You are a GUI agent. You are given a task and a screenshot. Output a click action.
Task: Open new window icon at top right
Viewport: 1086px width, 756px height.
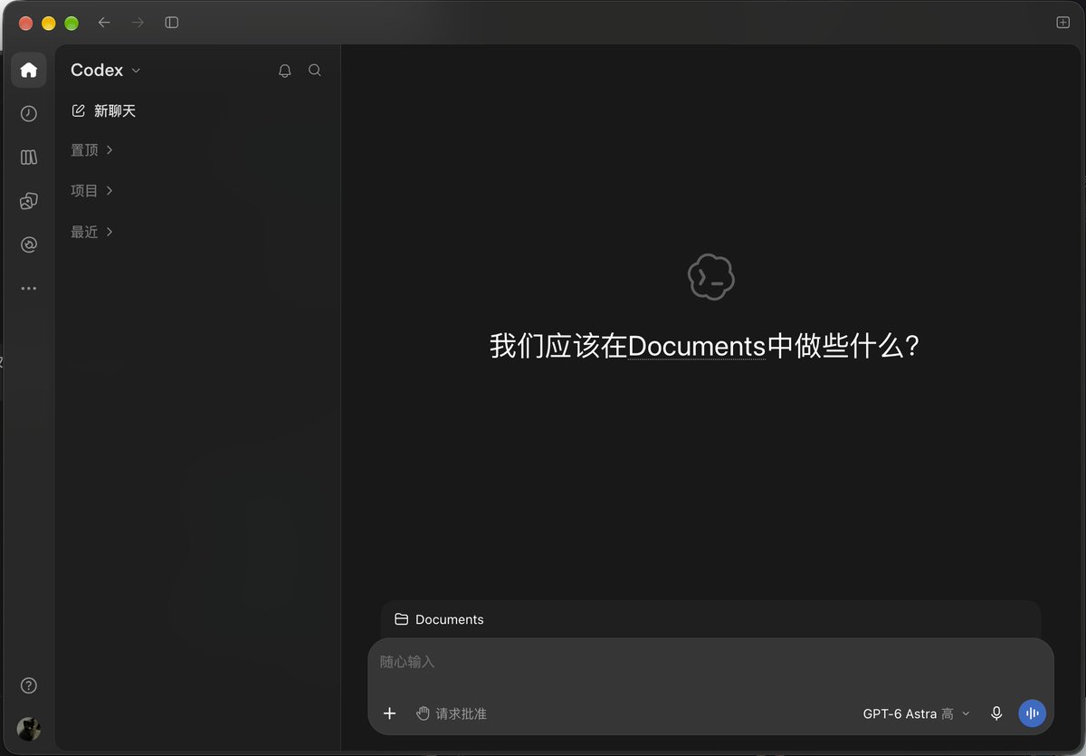tap(1063, 22)
